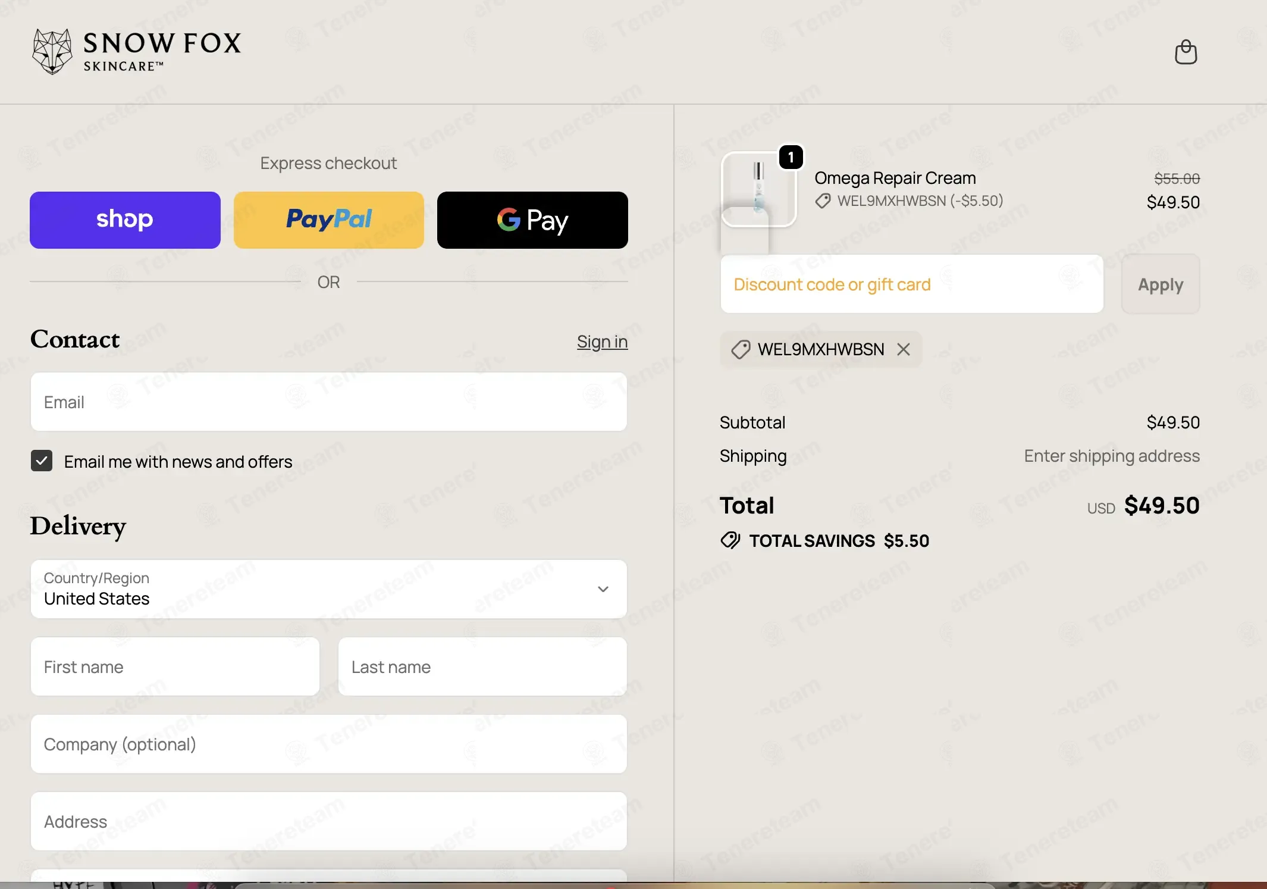Click the Country/Region chevron arrow
This screenshot has height=889, width=1267.
coord(603,589)
